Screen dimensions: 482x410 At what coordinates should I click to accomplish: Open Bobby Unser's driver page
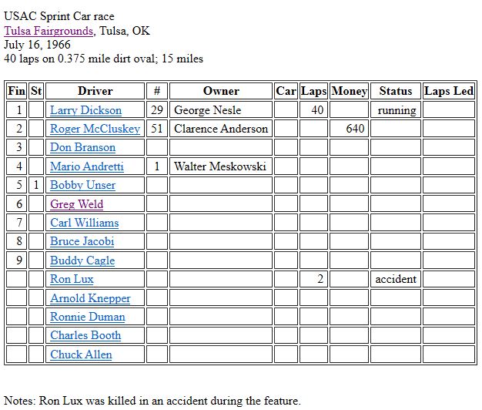82,185
